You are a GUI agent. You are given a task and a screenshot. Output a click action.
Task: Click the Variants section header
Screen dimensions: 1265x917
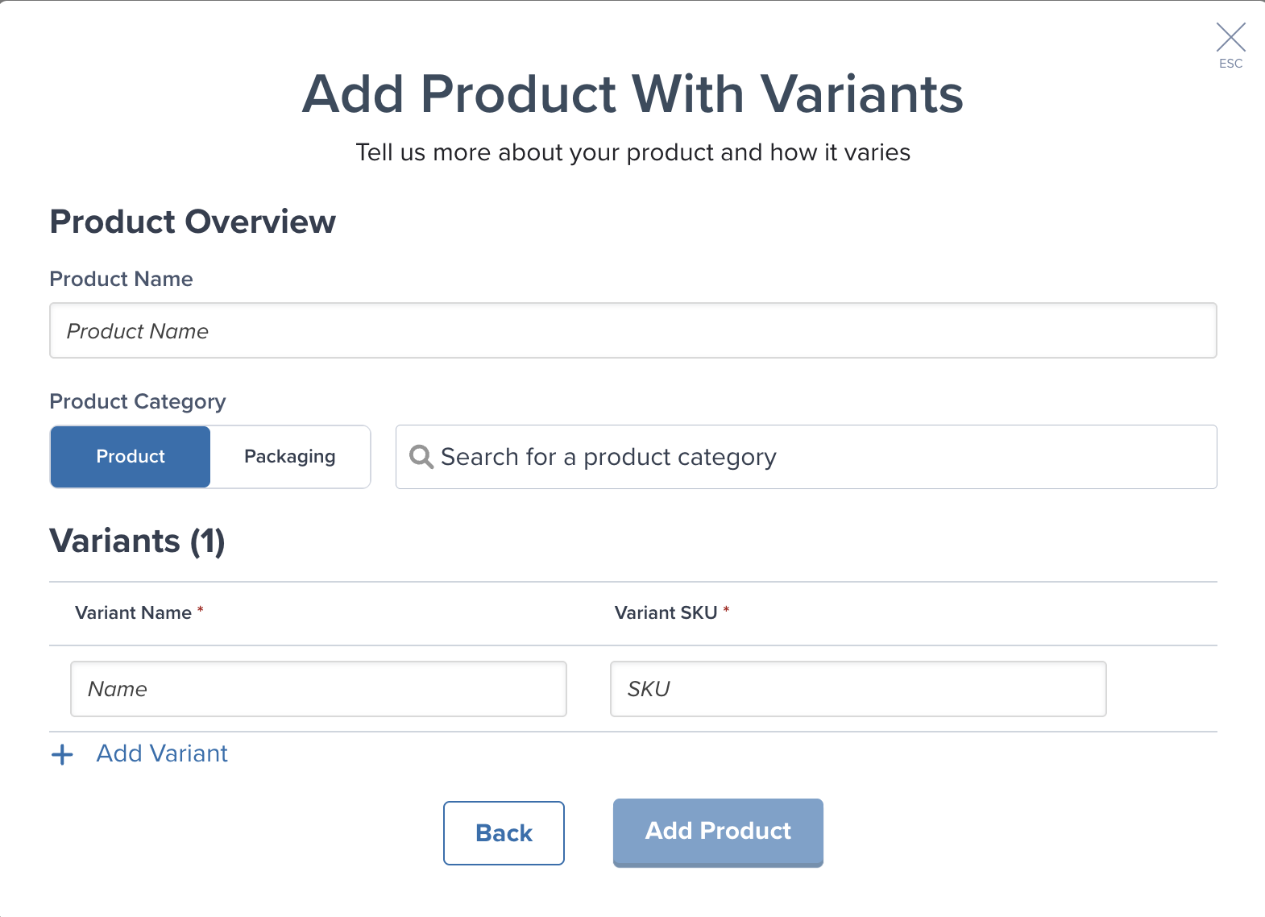click(x=138, y=541)
